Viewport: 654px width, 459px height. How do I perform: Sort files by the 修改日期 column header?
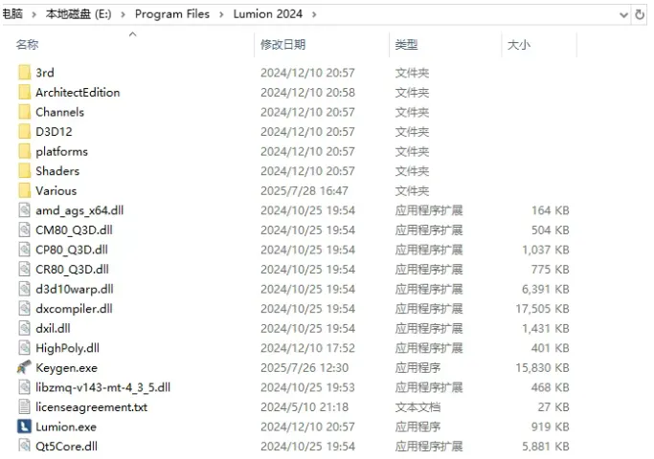click(282, 44)
